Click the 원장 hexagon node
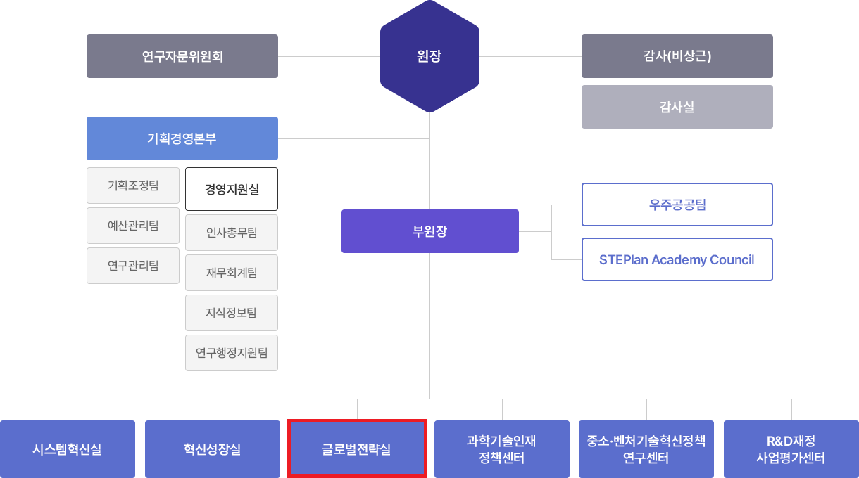The image size is (859, 478). click(x=429, y=56)
